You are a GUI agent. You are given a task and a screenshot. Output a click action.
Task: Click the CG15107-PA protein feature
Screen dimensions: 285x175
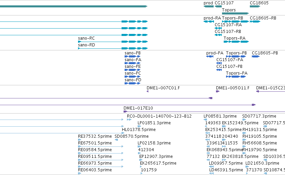(x=219, y=63)
